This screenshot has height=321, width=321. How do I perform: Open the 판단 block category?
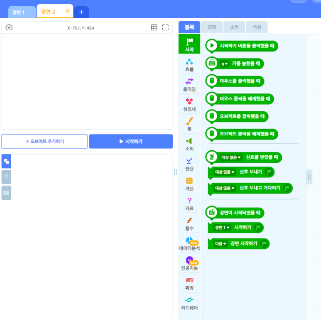(x=189, y=163)
